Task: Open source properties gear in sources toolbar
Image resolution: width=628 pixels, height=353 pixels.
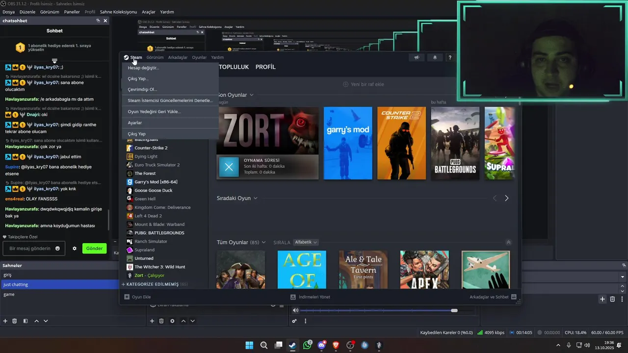Action: click(172, 321)
